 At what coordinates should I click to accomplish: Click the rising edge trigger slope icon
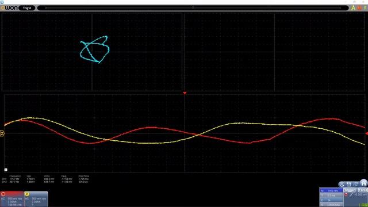point(351,194)
